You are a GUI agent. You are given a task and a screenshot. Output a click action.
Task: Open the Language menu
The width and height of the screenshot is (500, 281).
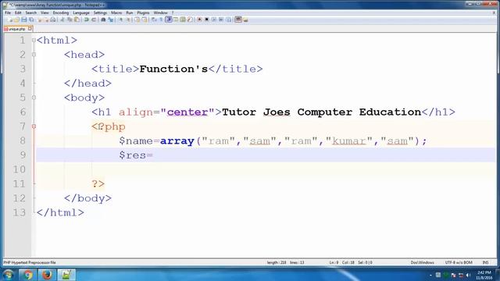click(81, 12)
